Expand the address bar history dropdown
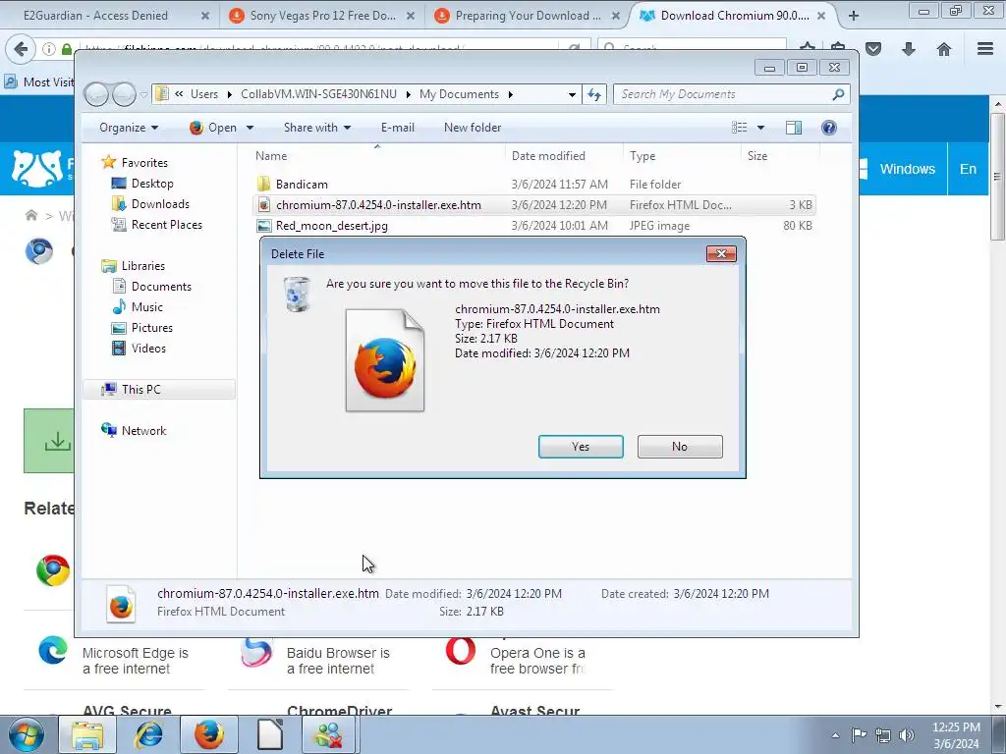1006x754 pixels. pos(572,95)
